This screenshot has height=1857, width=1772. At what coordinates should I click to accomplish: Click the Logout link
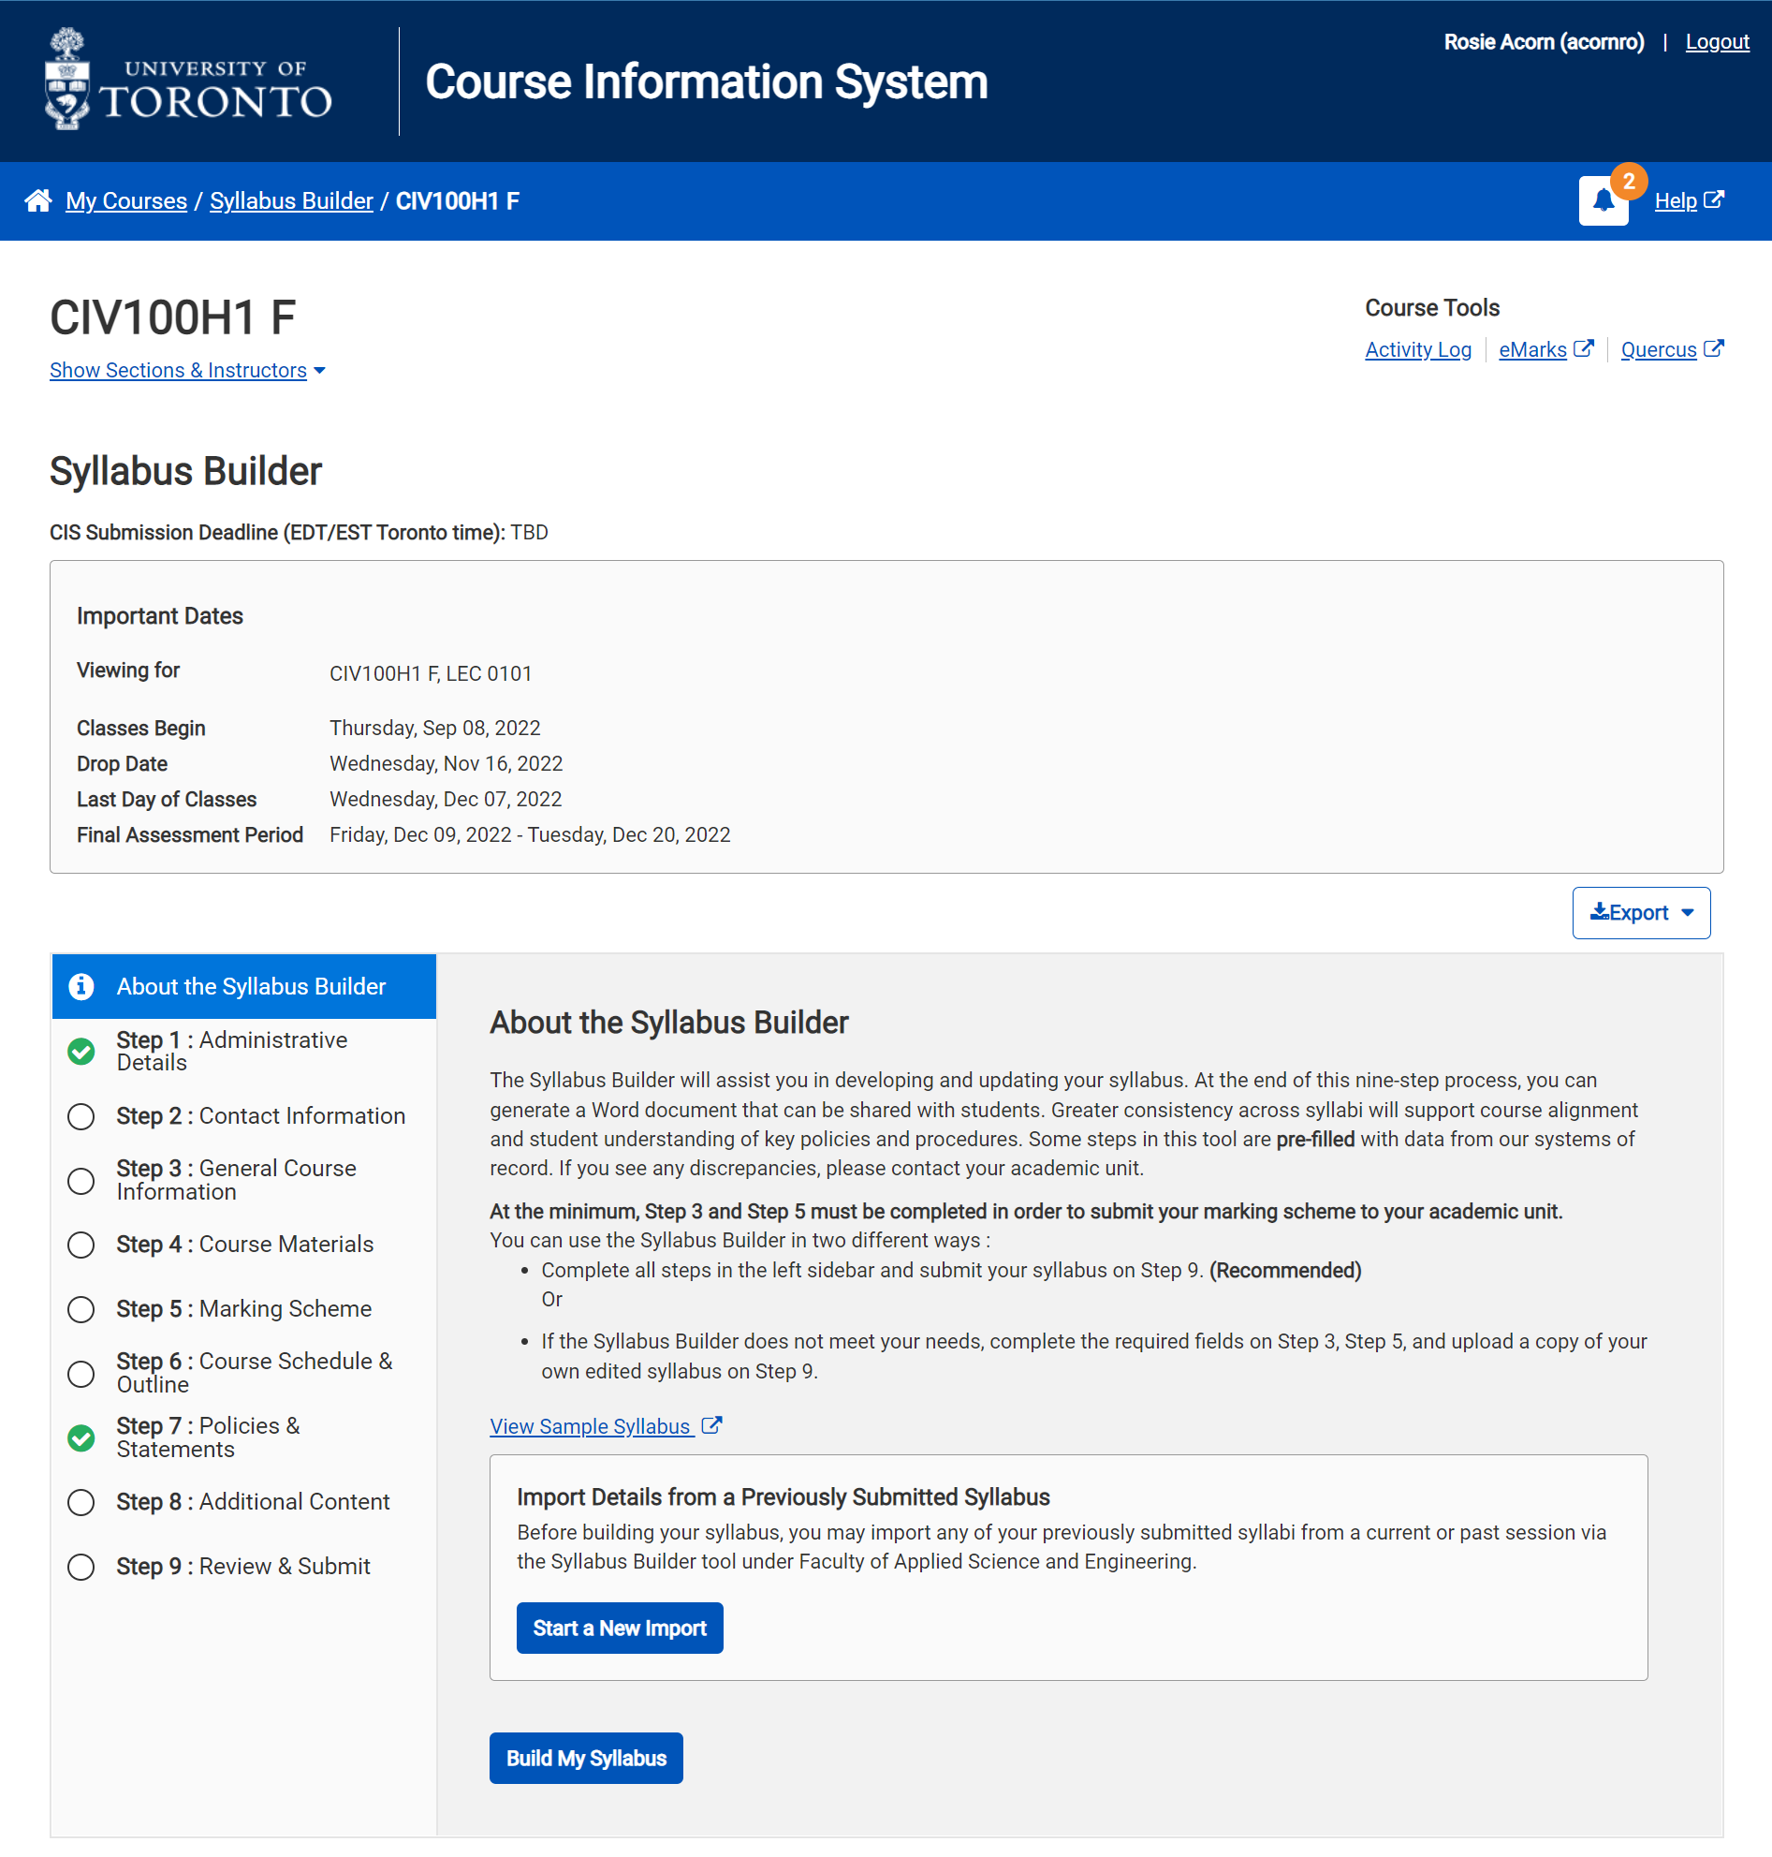[1716, 41]
